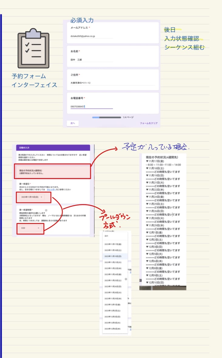This screenshot has height=358, width=222.
Task: Click the ▼11月25日(土) status row
Action: pos(155,204)
